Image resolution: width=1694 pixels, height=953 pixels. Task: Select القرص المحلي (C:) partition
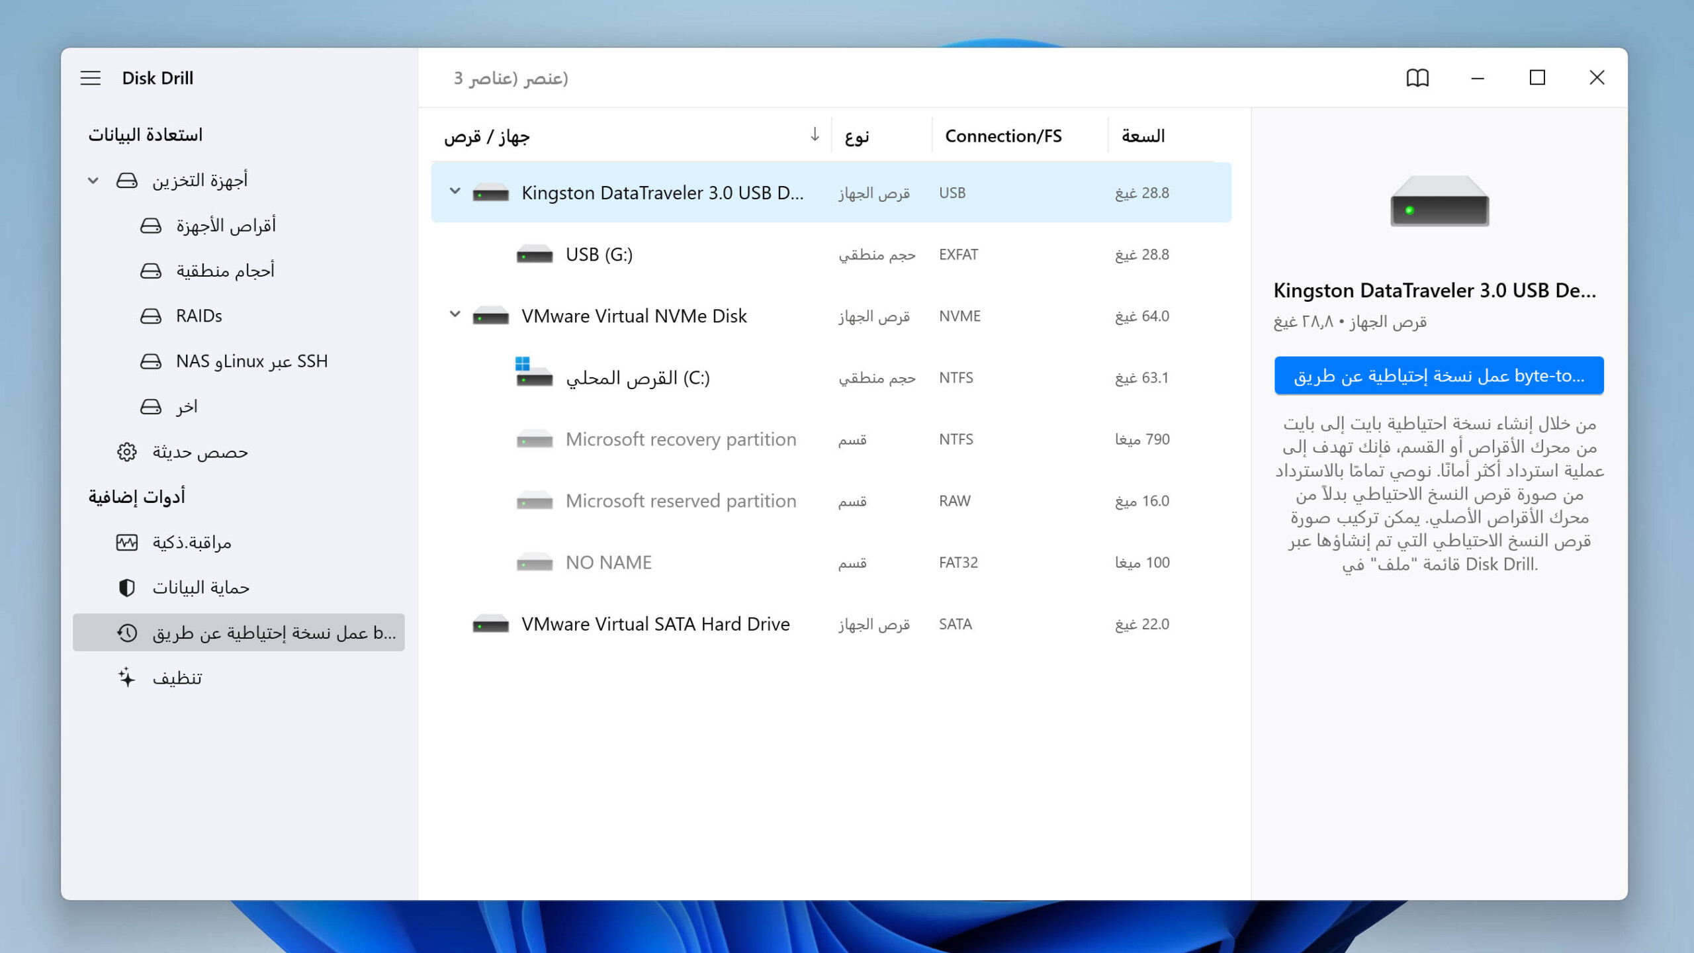(x=638, y=377)
